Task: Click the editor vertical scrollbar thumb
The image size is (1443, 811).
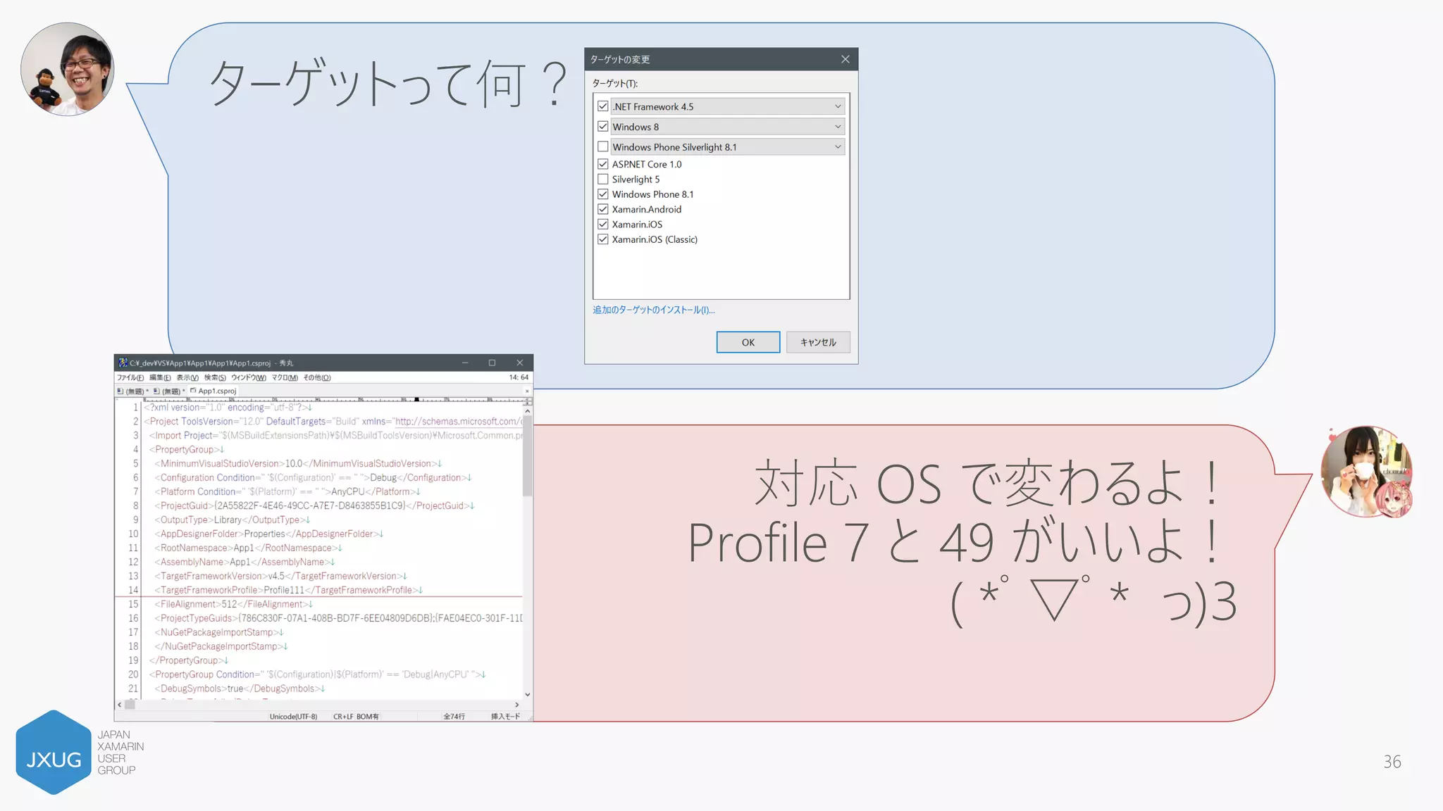Action: coord(527,455)
